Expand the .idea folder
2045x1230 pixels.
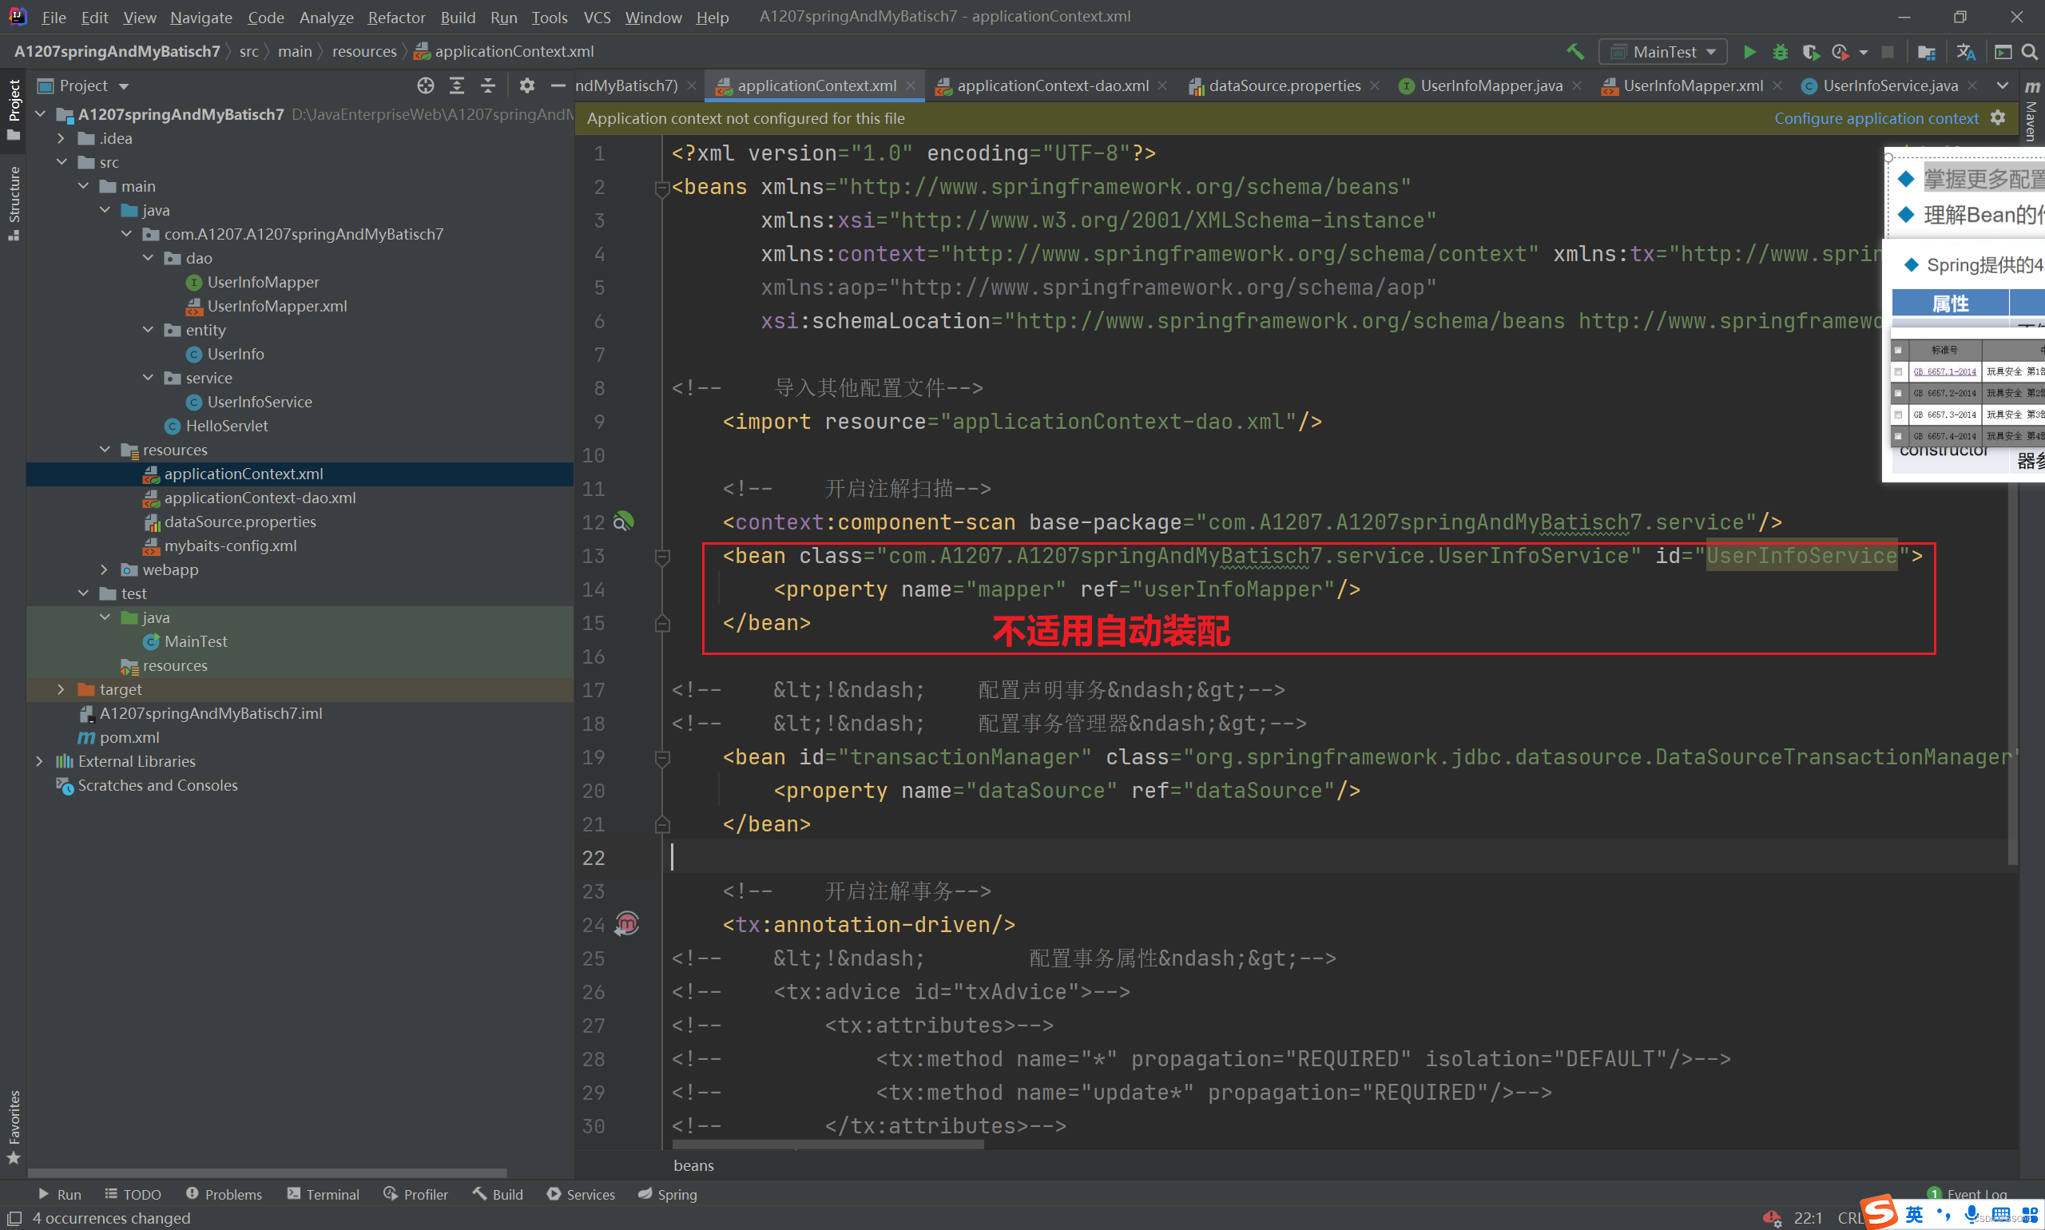pos(61,138)
